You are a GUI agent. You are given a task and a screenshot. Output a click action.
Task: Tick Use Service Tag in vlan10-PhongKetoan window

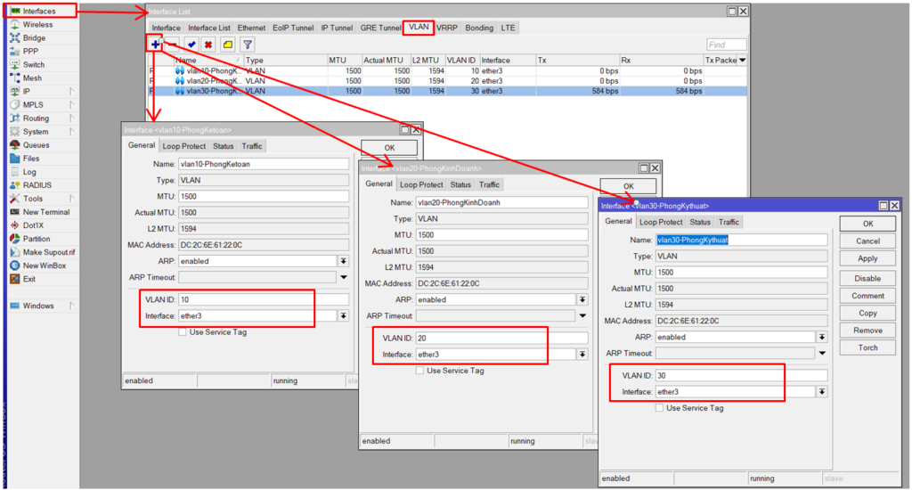(183, 332)
